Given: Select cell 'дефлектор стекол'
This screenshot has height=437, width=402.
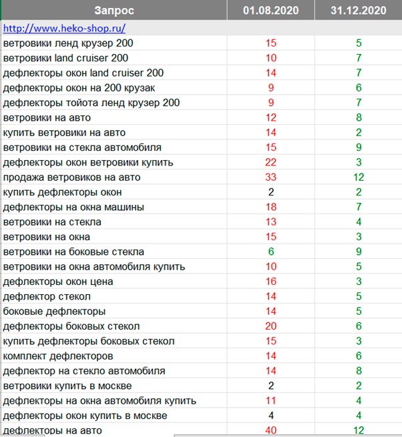Looking at the screenshot, I should point(114,296).
